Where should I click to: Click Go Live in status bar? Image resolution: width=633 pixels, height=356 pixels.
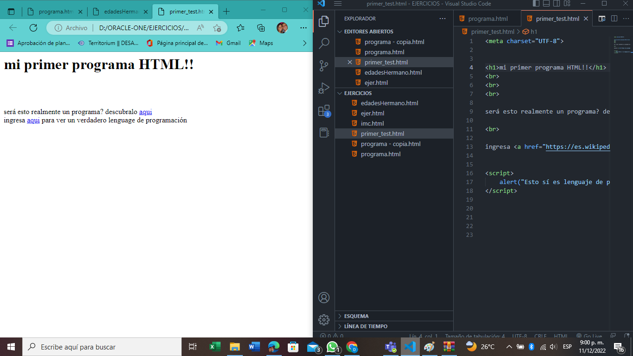589,336
